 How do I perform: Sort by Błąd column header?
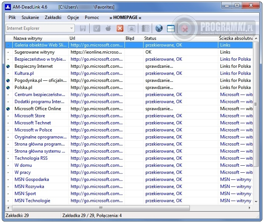134,38
